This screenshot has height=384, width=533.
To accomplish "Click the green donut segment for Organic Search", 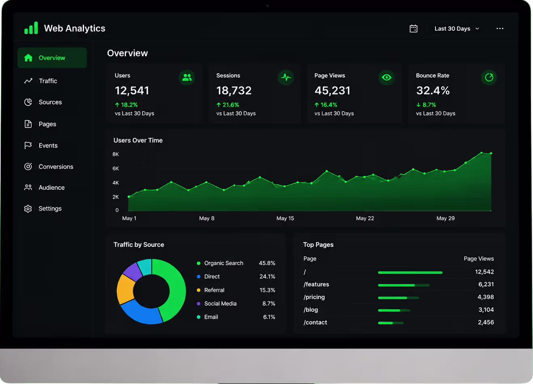I will click(176, 289).
